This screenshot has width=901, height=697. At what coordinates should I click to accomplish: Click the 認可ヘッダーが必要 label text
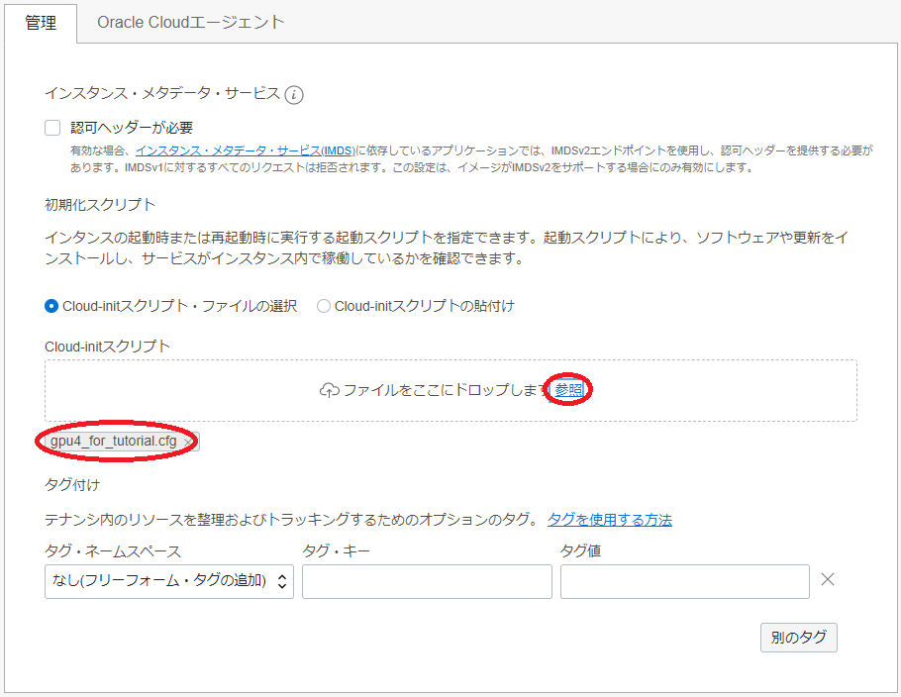click(x=132, y=128)
